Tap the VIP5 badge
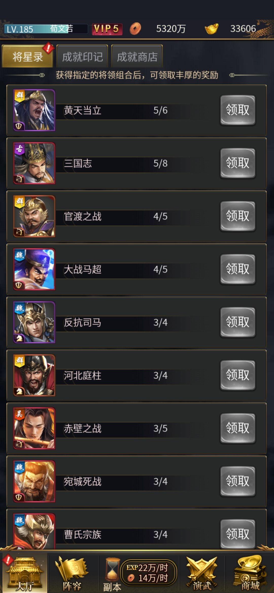 [x=107, y=29]
